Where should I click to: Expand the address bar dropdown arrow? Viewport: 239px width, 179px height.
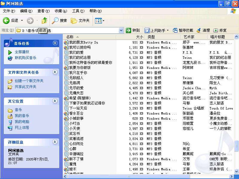[x=121, y=30]
